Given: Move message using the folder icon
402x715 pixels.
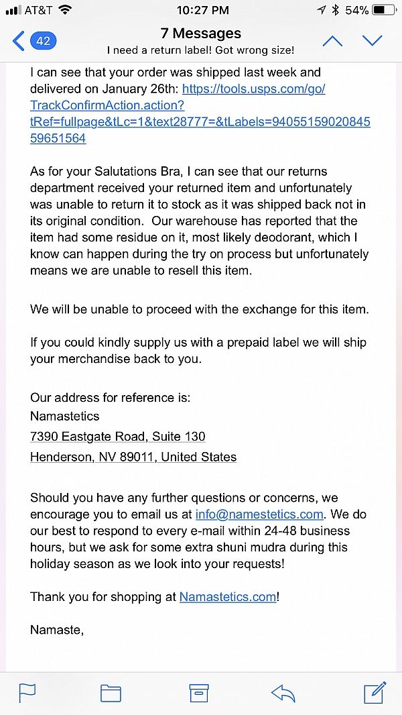Looking at the screenshot, I should click(111, 692).
